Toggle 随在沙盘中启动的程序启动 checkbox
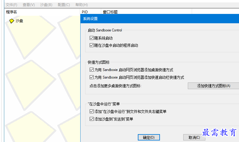 tap(91, 45)
